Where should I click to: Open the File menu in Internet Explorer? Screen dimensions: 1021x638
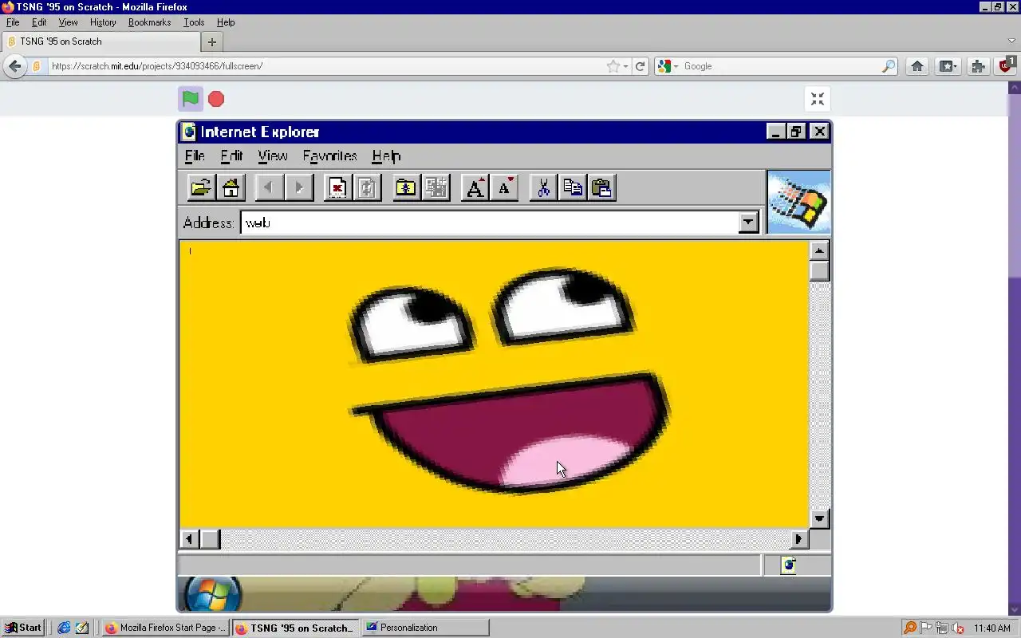coord(195,156)
